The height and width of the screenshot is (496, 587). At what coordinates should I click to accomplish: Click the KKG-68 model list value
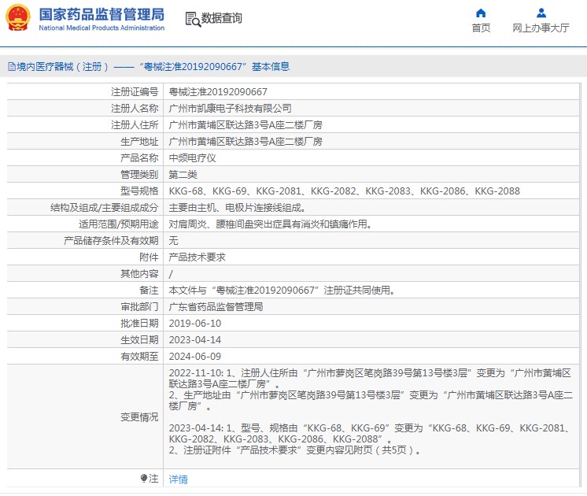(345, 191)
